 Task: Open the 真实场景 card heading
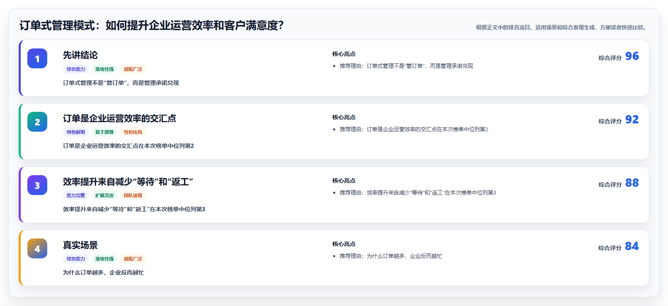click(80, 245)
